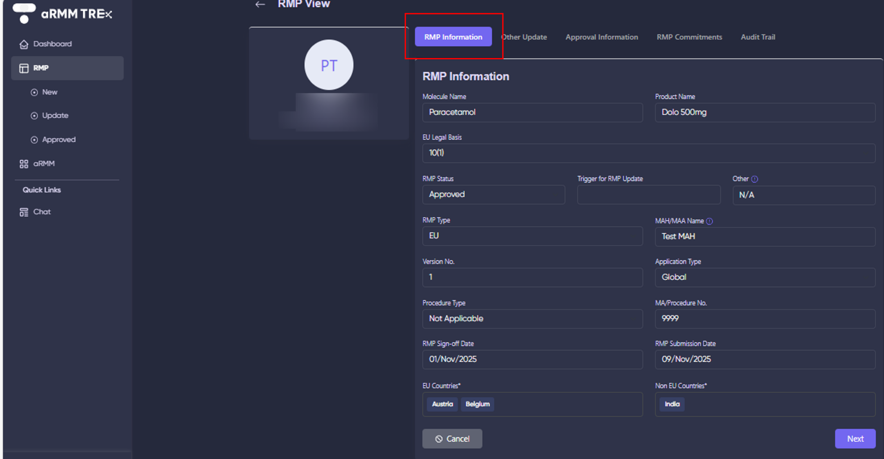Select the radio button next to Update
The height and width of the screenshot is (459, 884).
tap(34, 115)
